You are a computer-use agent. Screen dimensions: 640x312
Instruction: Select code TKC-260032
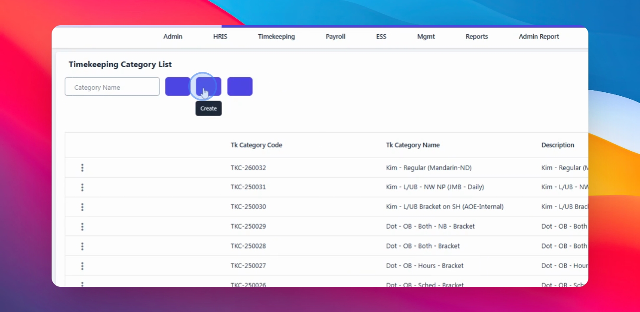pos(248,168)
